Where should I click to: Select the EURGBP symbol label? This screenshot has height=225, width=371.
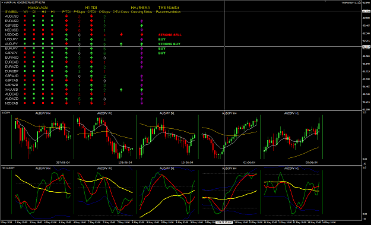click(12, 71)
